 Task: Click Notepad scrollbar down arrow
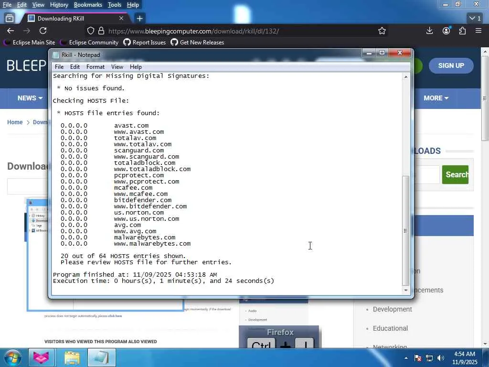[406, 290]
